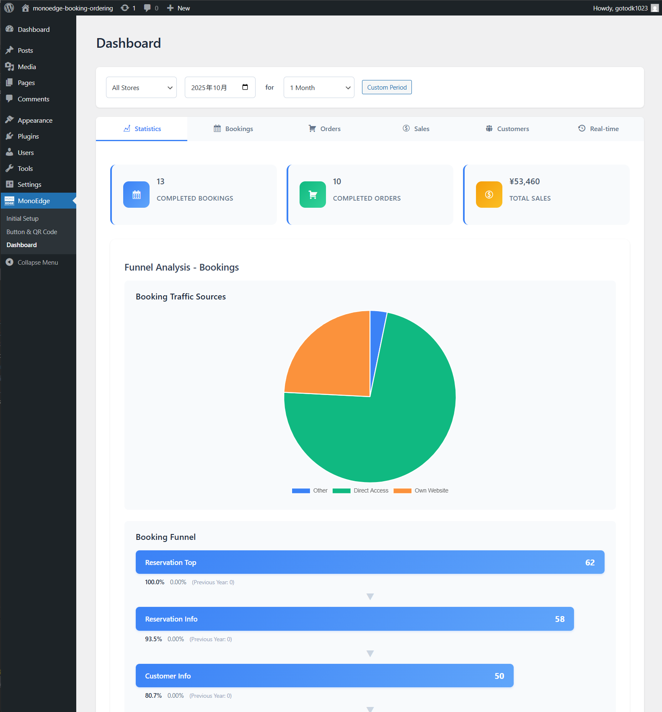Screen dimensions: 662x712
Task: Click the Tools wrench icon
Action: (x=10, y=168)
